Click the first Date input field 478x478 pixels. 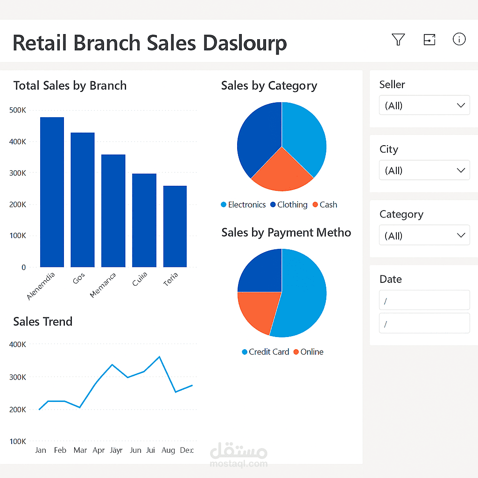424,300
